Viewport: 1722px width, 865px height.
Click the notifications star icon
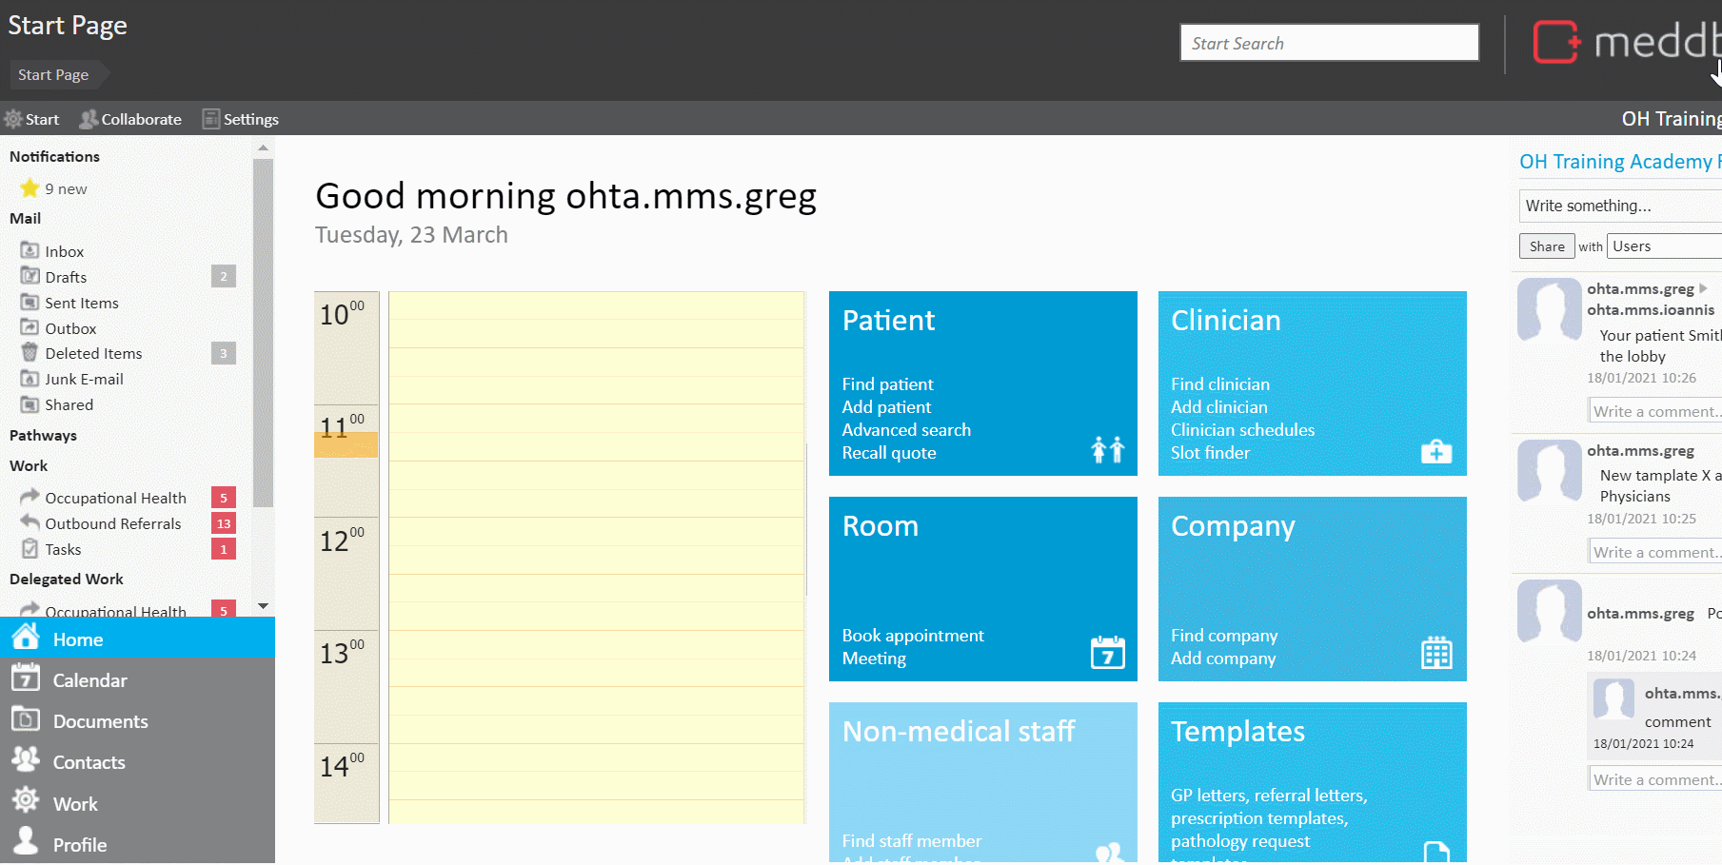[30, 188]
